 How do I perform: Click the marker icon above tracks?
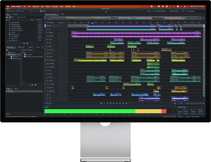(66, 22)
